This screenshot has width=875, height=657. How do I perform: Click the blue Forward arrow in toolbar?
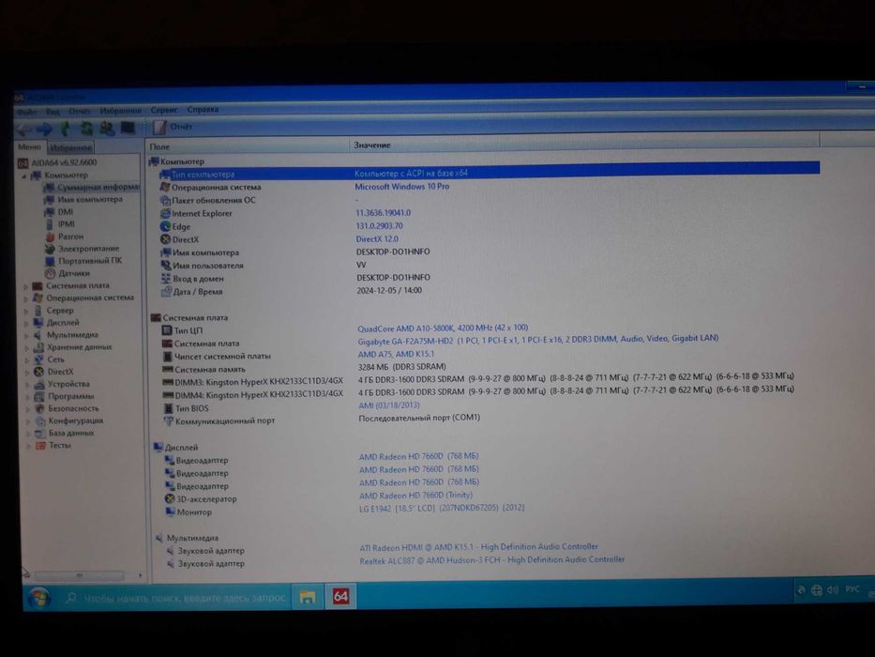pos(44,130)
